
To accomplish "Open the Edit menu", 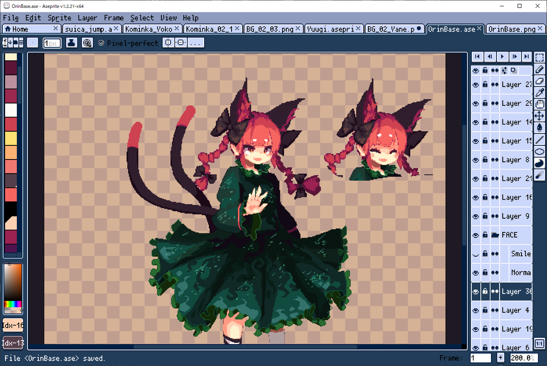I will pos(33,18).
